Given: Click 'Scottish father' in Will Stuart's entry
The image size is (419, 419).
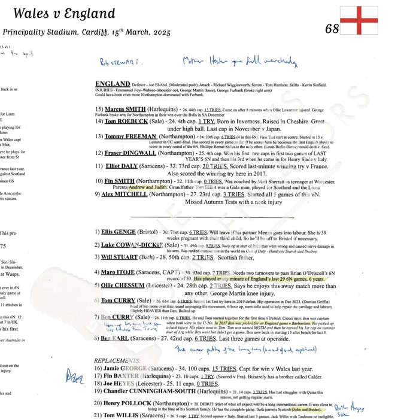Looking at the screenshot, I should coord(236,258).
